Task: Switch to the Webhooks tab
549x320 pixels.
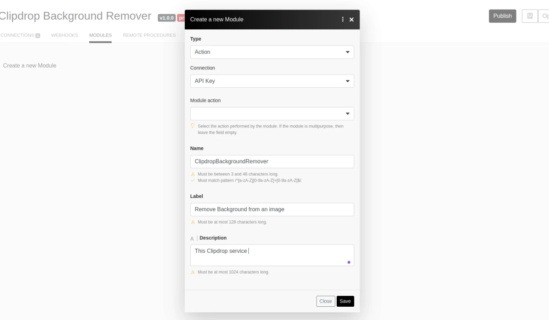Action: [65, 35]
